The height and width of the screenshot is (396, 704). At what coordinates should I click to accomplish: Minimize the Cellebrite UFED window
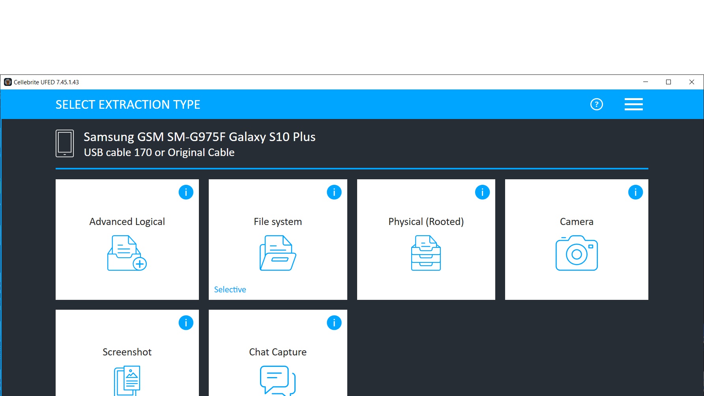tap(646, 82)
